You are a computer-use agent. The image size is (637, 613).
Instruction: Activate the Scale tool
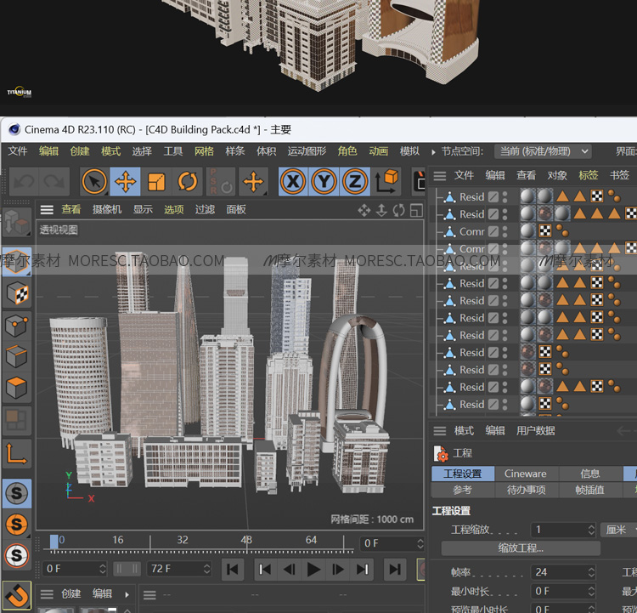[156, 181]
